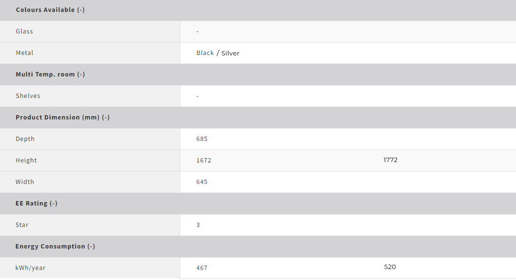Select the Shelves row label
516x280 pixels.
tap(28, 96)
